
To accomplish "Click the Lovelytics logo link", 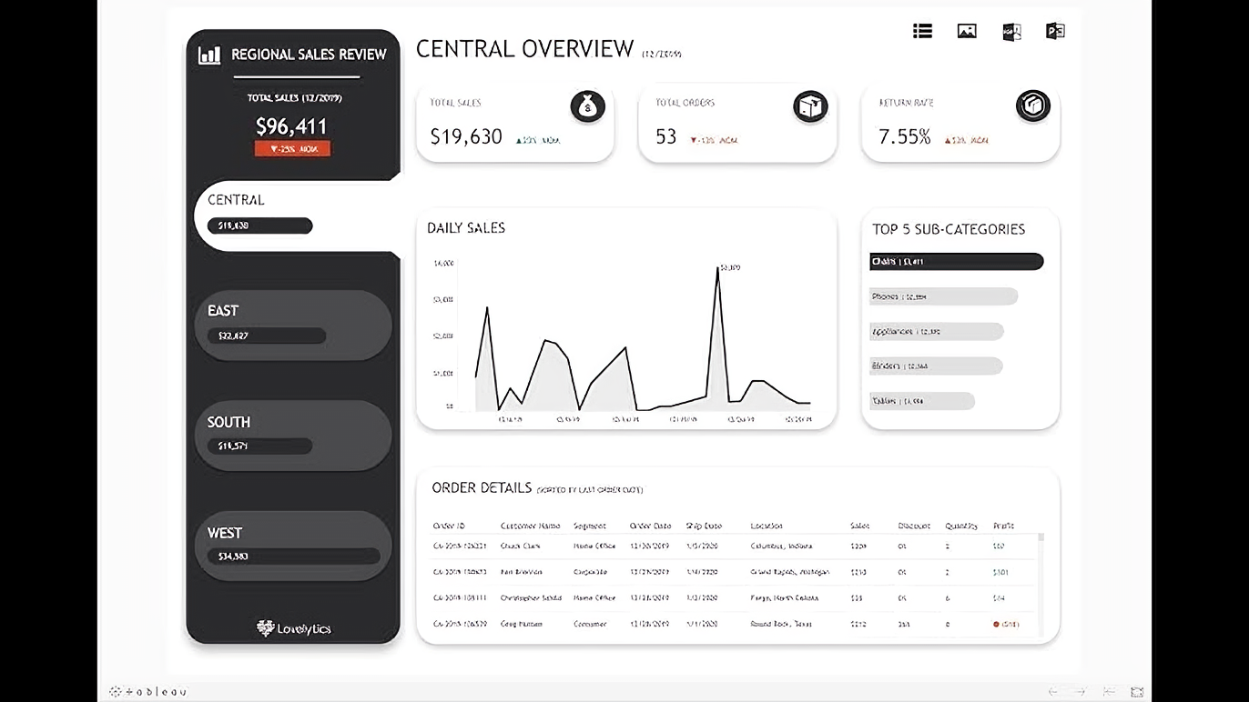I will [x=293, y=628].
